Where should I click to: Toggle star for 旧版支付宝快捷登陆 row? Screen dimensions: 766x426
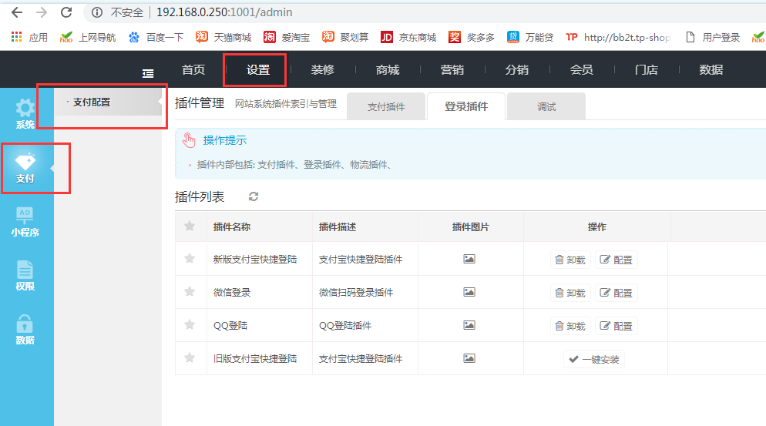point(190,358)
